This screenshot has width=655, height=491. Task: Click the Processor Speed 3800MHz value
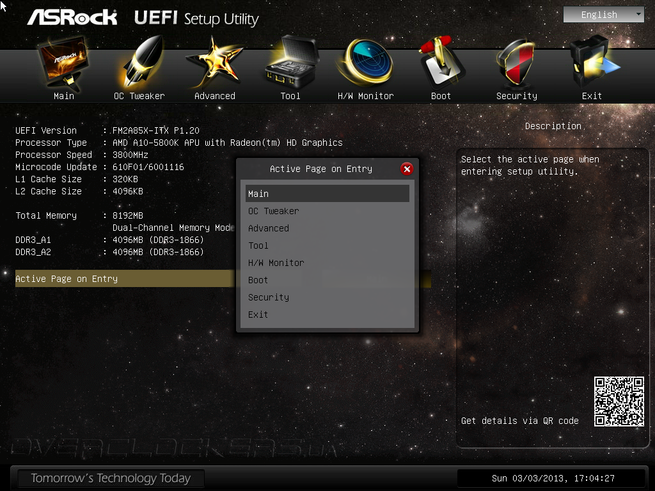tap(130, 155)
